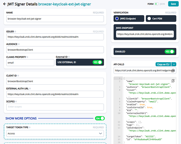Go back using the left arrow icon
This screenshot has height=144, width=181.
pyautogui.click(x=5, y=4)
